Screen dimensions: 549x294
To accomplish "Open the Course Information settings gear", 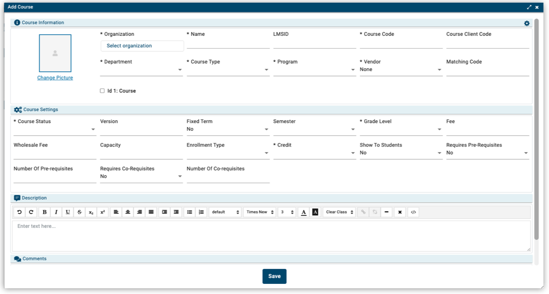I will coord(527,23).
